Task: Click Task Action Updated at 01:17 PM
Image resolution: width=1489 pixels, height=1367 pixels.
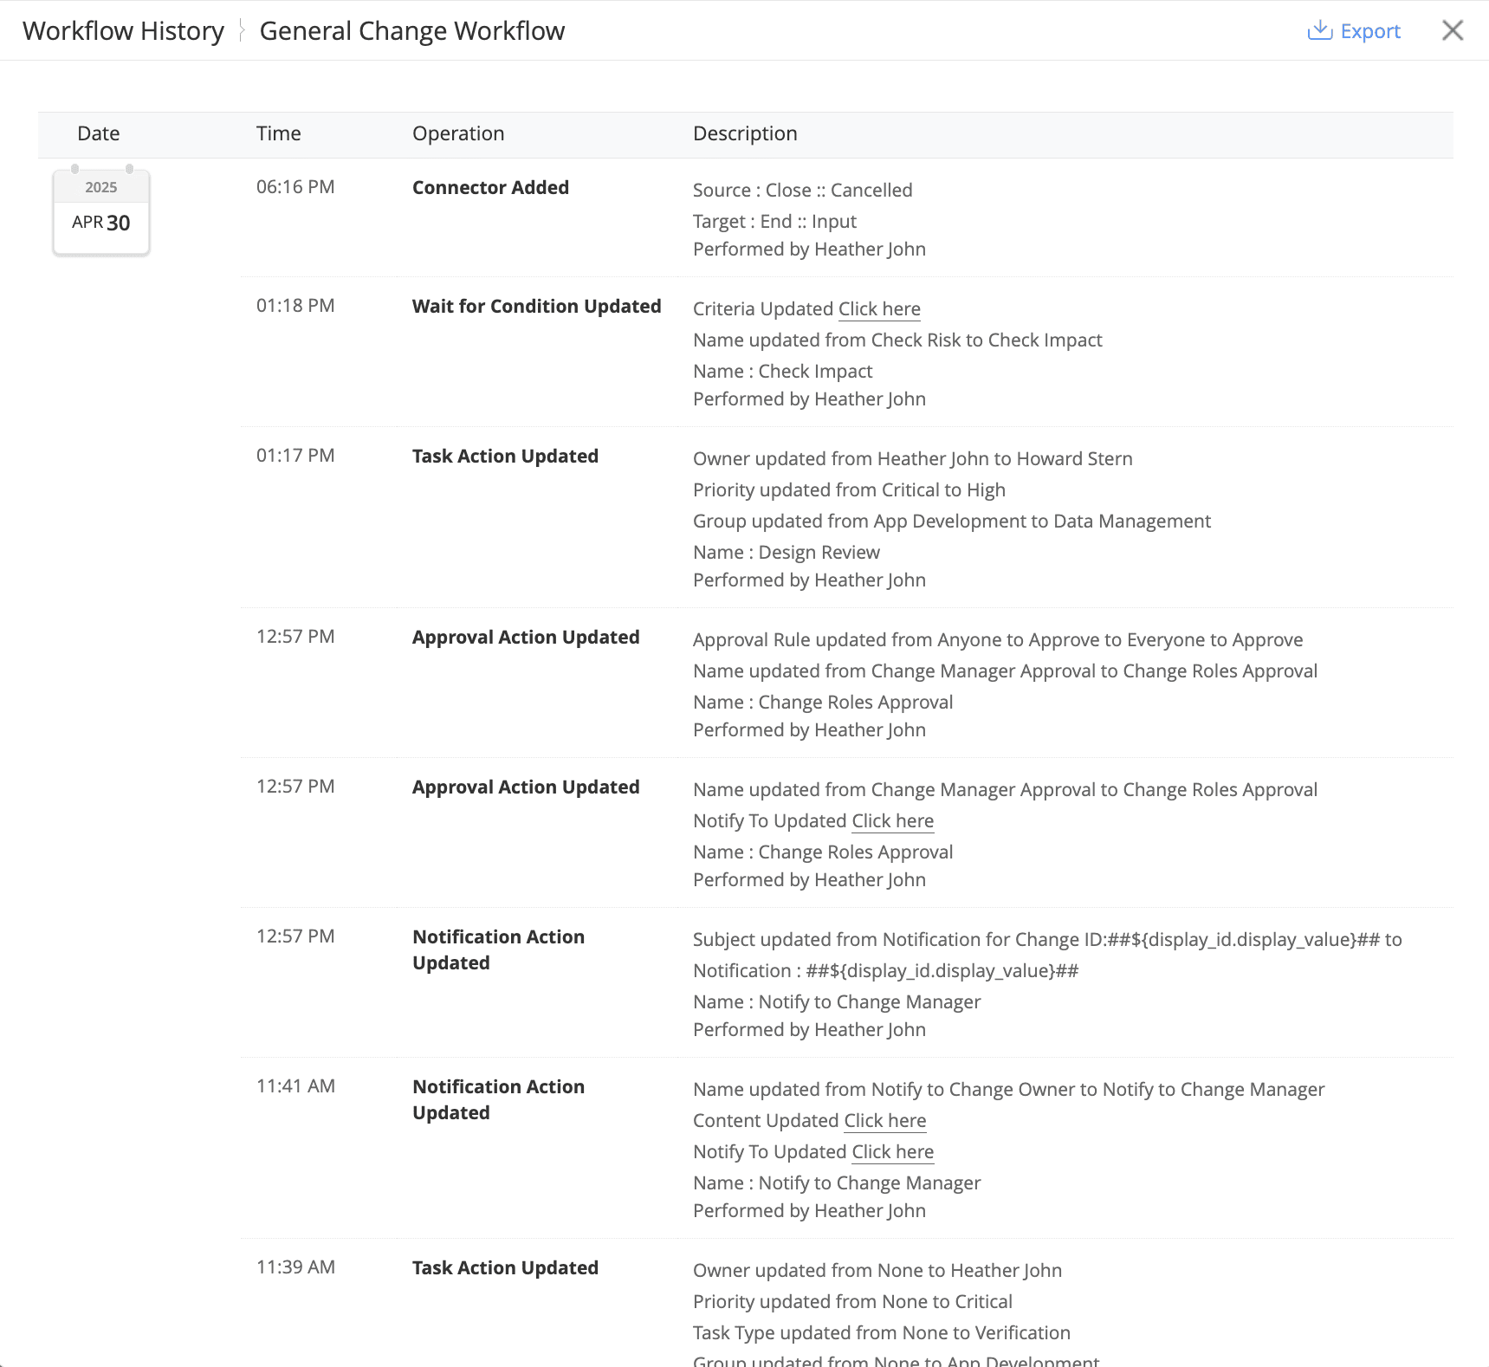Action: (505, 456)
